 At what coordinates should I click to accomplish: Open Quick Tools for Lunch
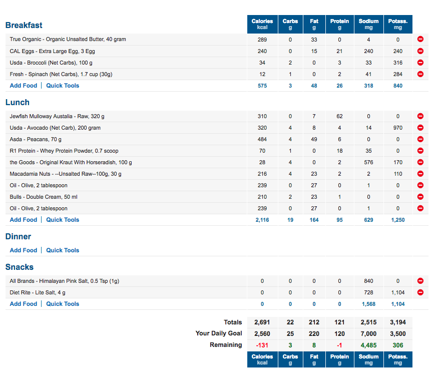point(63,220)
